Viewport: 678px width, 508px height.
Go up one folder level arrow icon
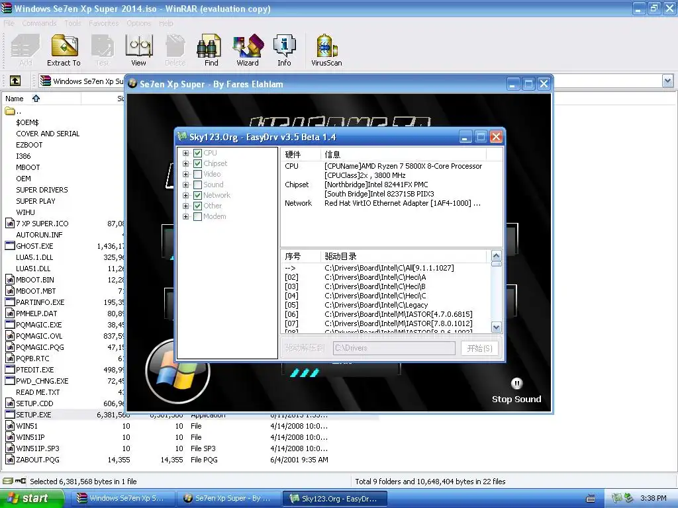[x=15, y=81]
